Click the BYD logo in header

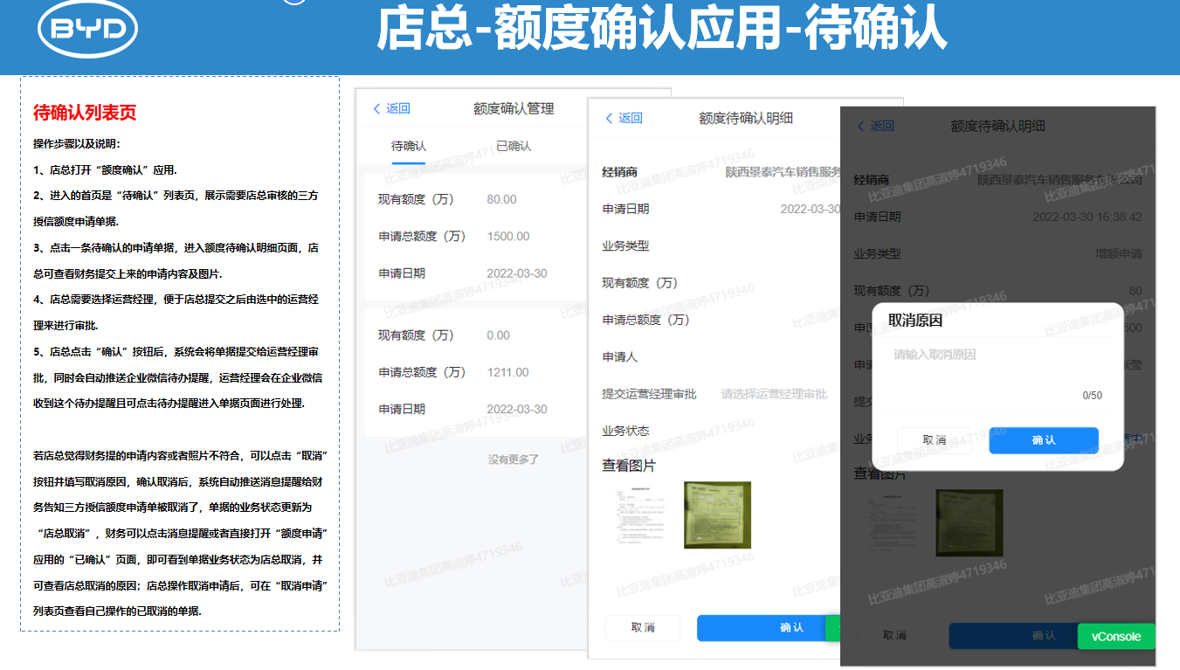click(x=87, y=29)
